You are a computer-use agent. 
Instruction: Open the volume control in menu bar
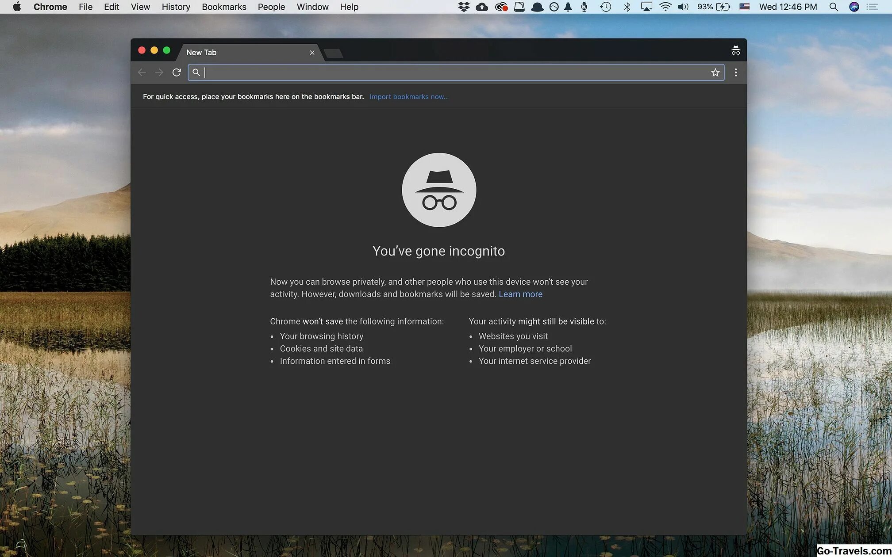pyautogui.click(x=683, y=7)
